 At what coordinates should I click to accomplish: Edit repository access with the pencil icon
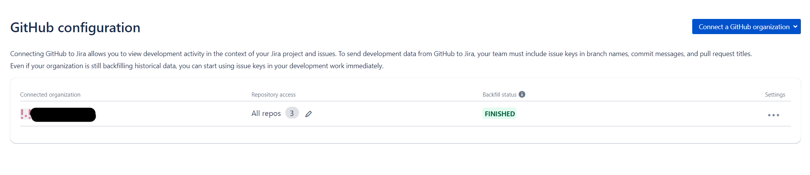click(308, 114)
